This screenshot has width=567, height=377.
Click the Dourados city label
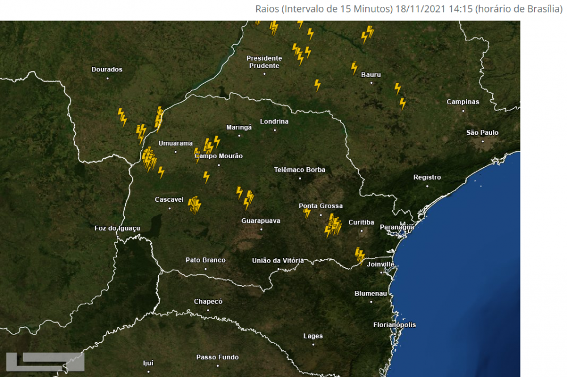point(107,69)
